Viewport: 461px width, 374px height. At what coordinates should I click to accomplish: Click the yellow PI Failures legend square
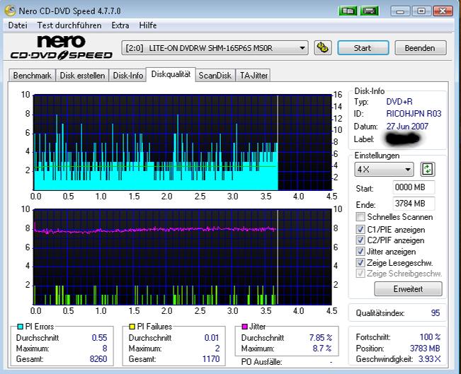(x=130, y=327)
